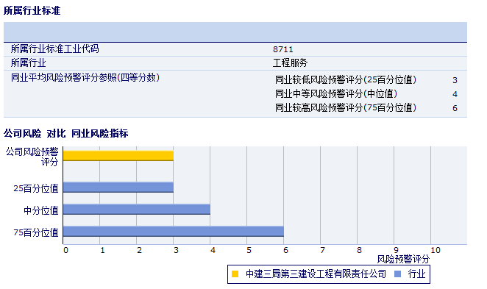Click the 工程服务 industry value
This screenshot has width=487, height=289.
click(x=290, y=63)
